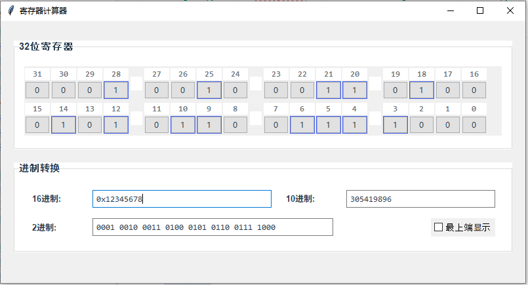This screenshot has width=528, height=285.
Task: Toggle register bit 22
Action: pos(302,90)
